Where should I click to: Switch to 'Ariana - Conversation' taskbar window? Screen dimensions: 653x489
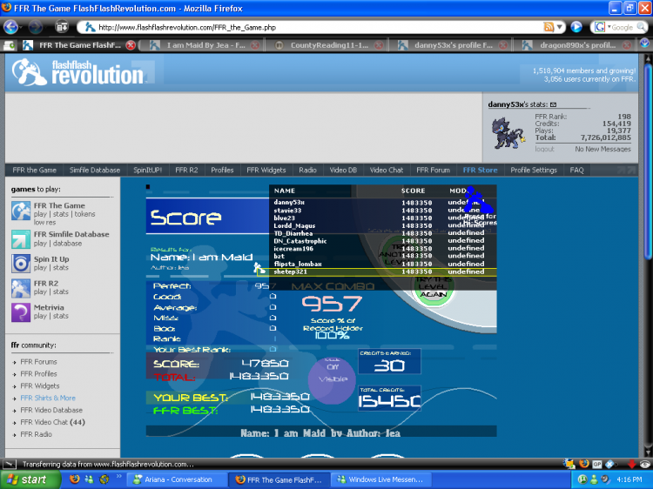coord(177,479)
